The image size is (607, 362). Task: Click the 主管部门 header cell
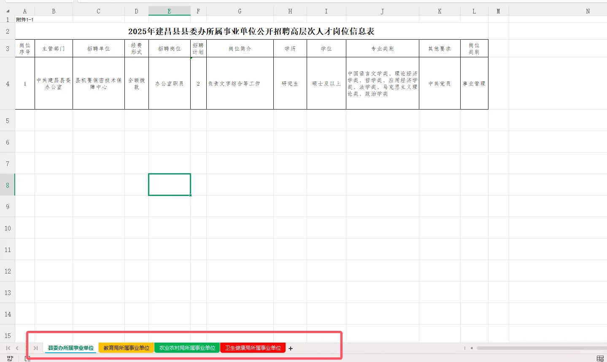(x=54, y=48)
